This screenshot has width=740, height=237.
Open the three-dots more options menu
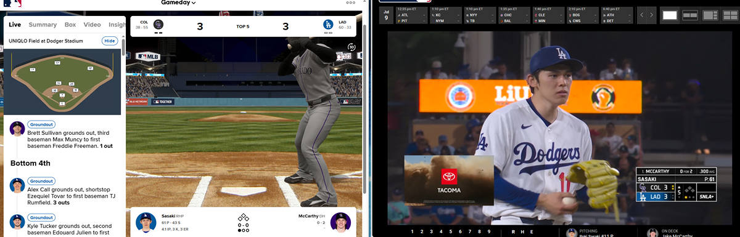pyautogui.click(x=351, y=2)
